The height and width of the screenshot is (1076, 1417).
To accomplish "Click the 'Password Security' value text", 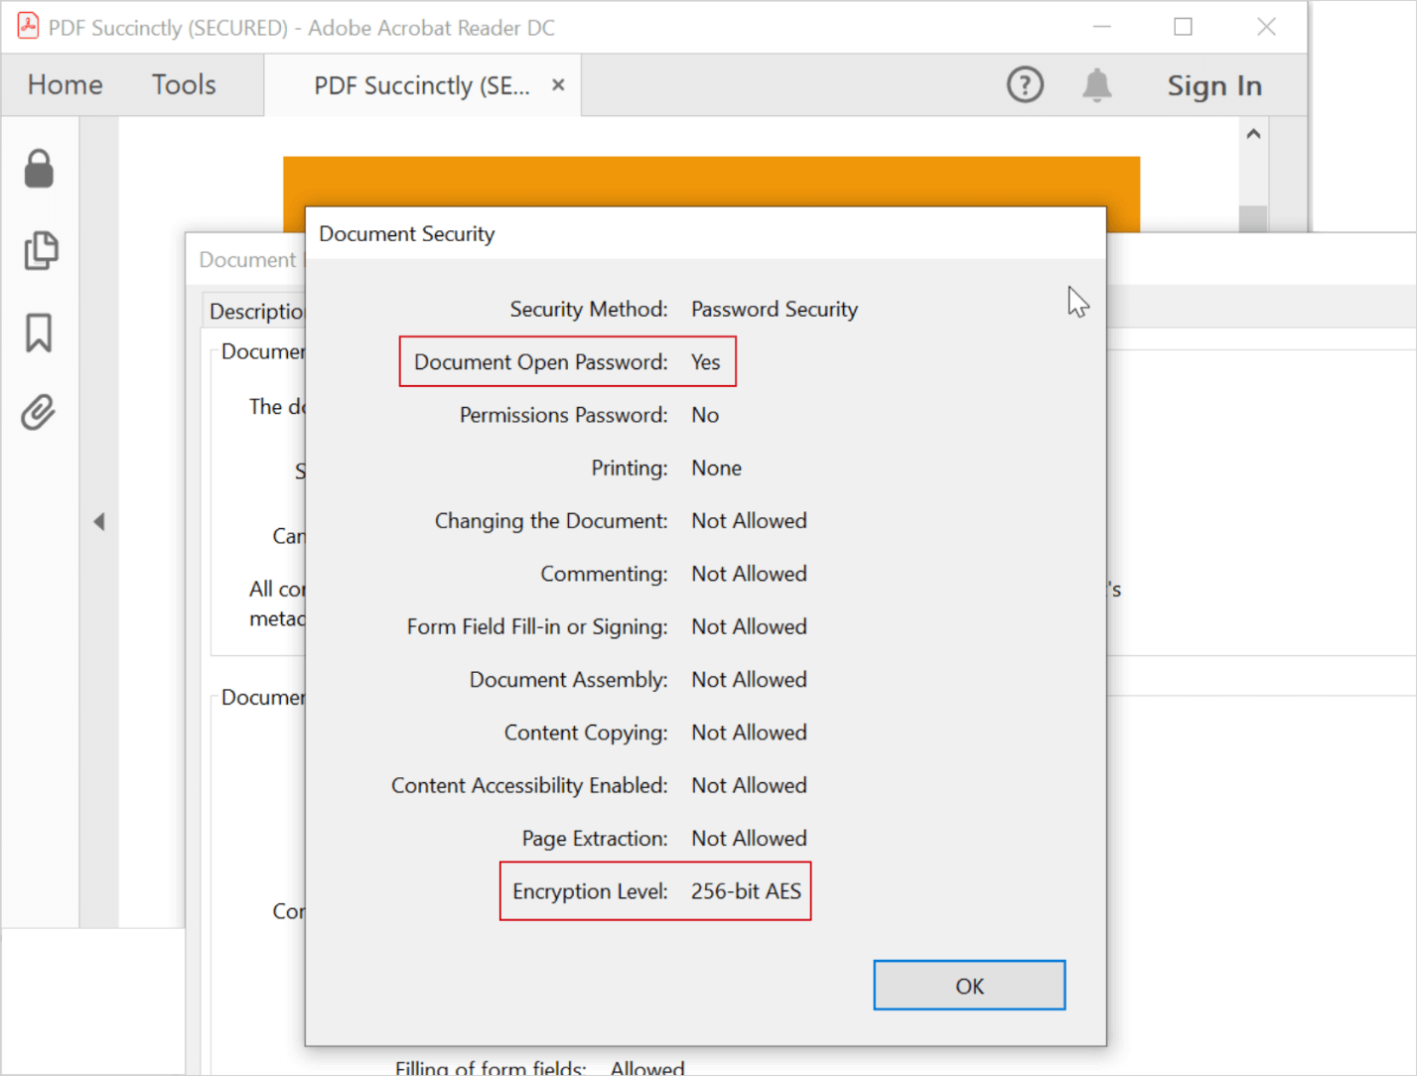I will click(x=775, y=310).
